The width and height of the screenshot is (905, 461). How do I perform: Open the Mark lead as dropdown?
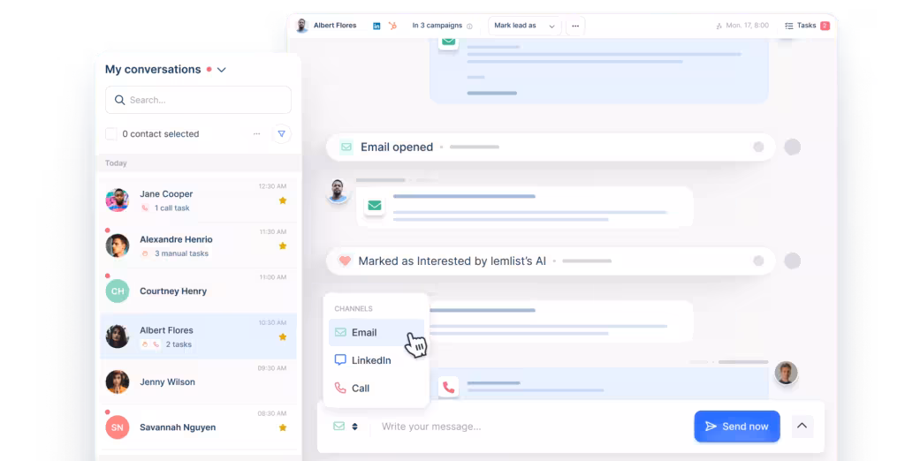[524, 26]
